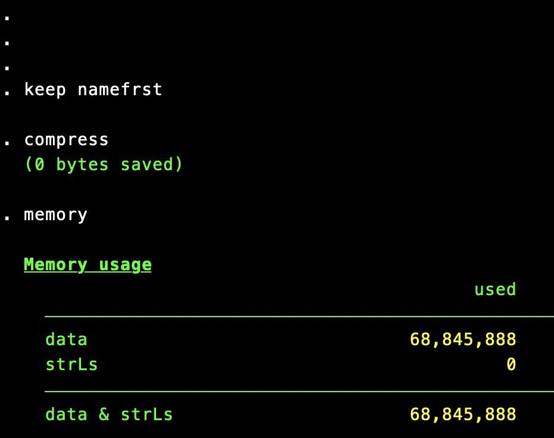Click the compress command line
This screenshot has height=438, width=554.
click(x=66, y=140)
